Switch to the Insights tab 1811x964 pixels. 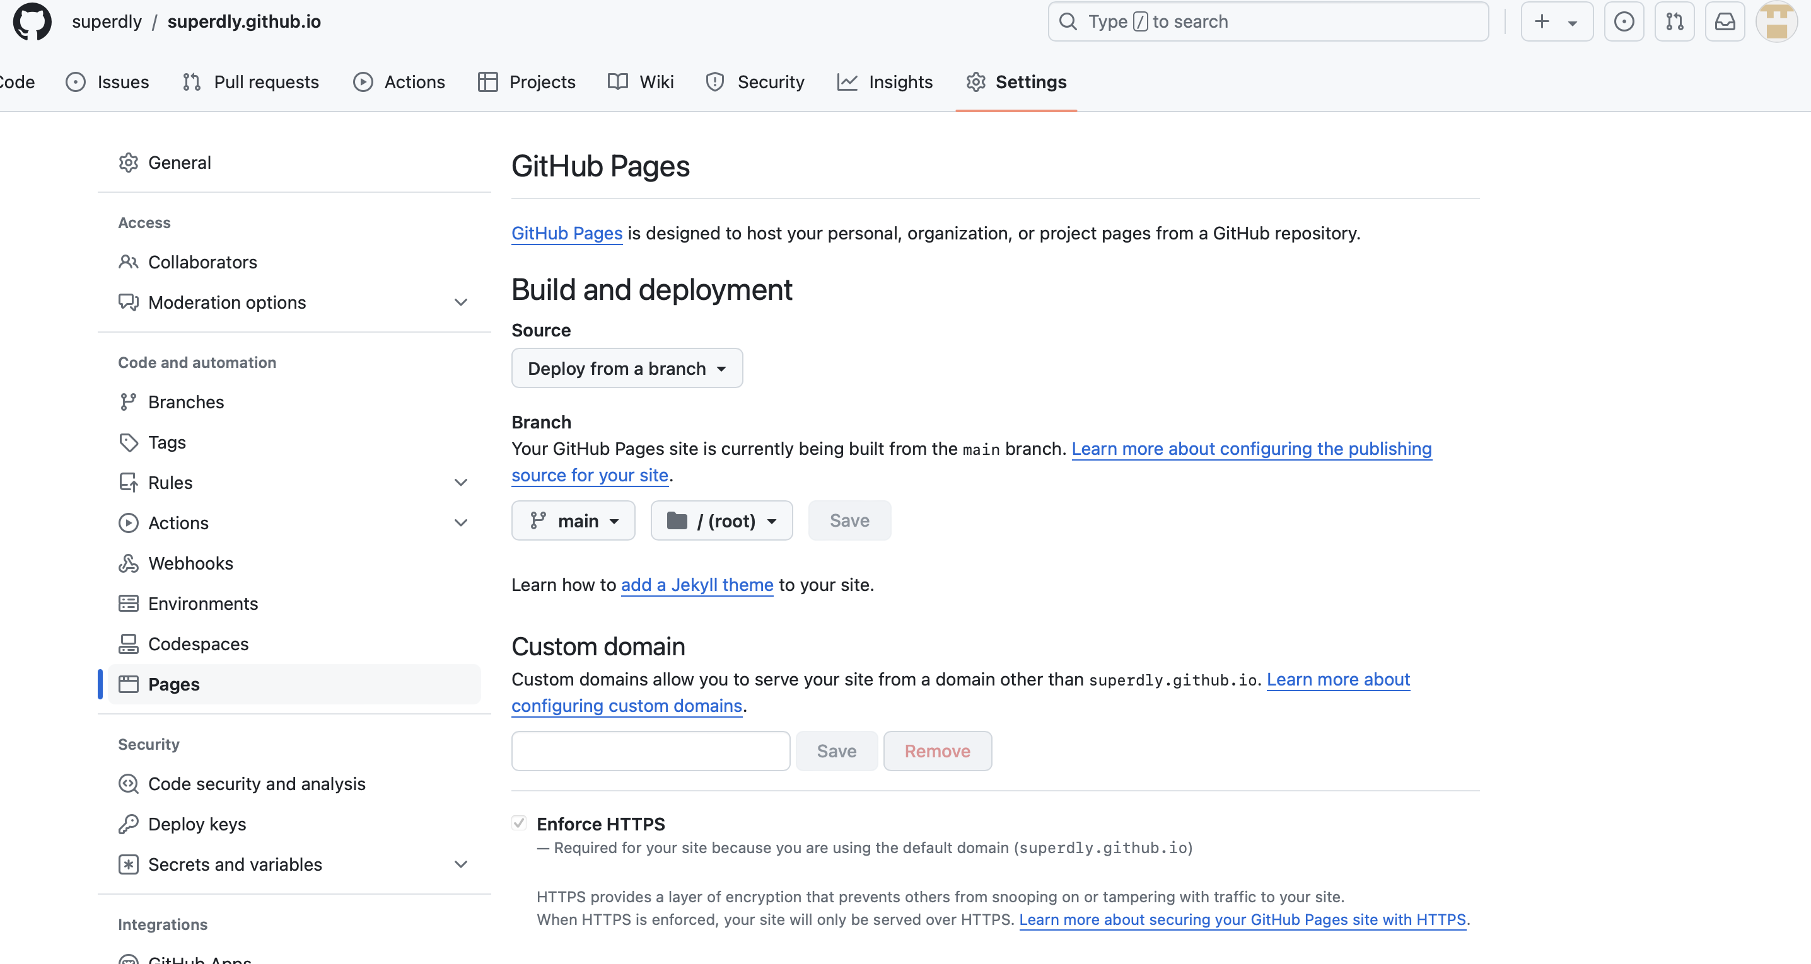coord(885,82)
